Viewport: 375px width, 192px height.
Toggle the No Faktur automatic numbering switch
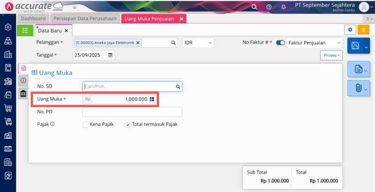coord(280,43)
